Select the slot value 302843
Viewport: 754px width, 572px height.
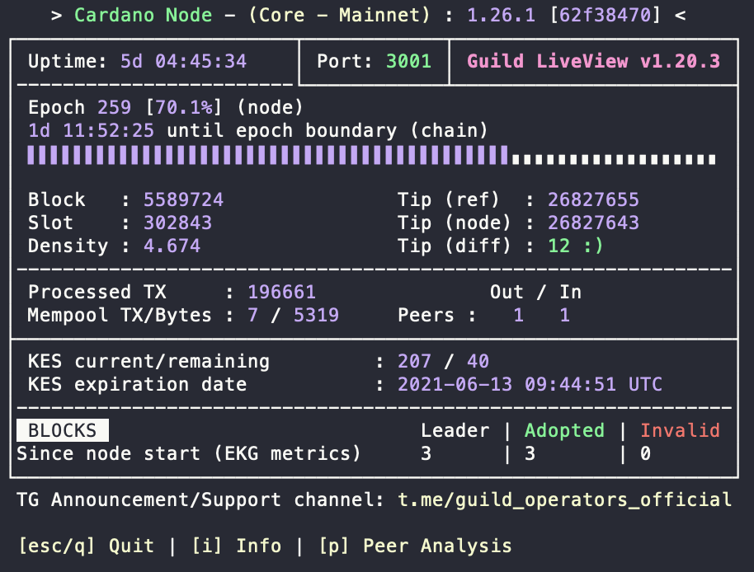click(177, 223)
